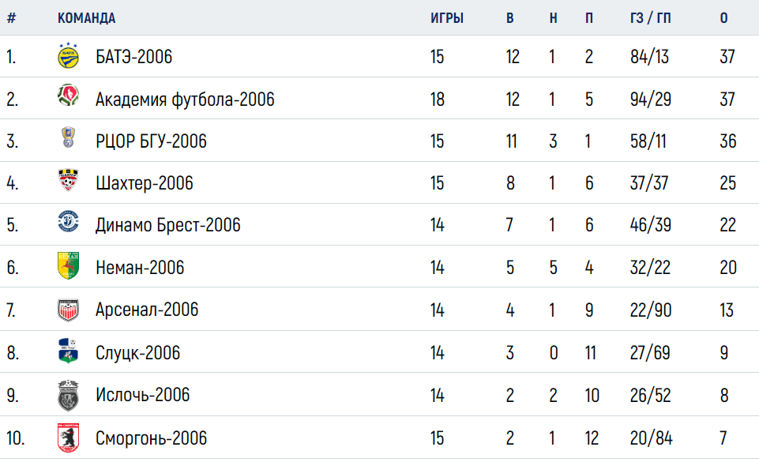This screenshot has height=462, width=759.
Task: Click the Шахтер-2006 club badge
Action: point(68,179)
